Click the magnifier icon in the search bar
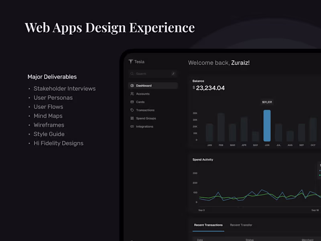This screenshot has width=321, height=241. pos(132,74)
